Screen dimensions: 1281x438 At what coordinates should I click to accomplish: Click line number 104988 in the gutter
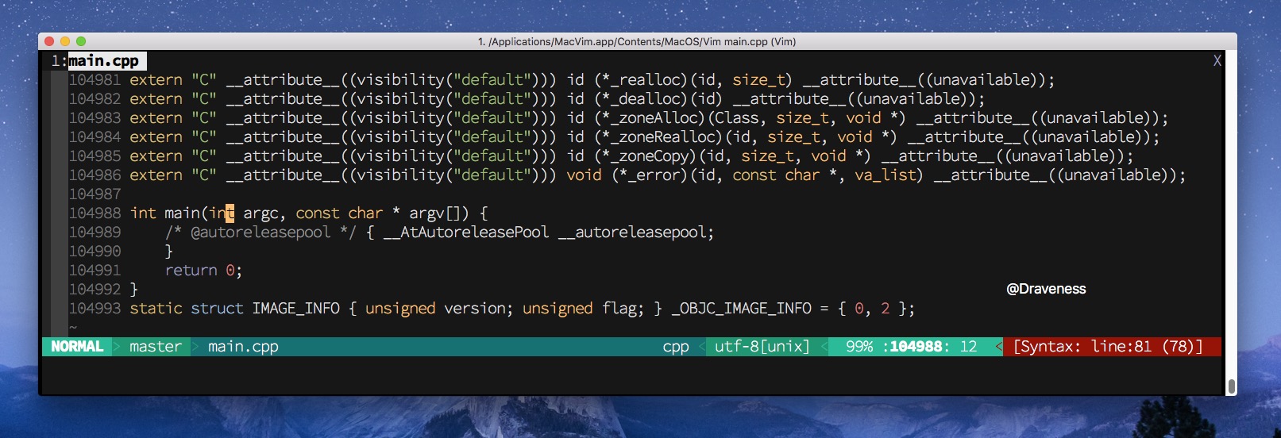[x=95, y=213]
